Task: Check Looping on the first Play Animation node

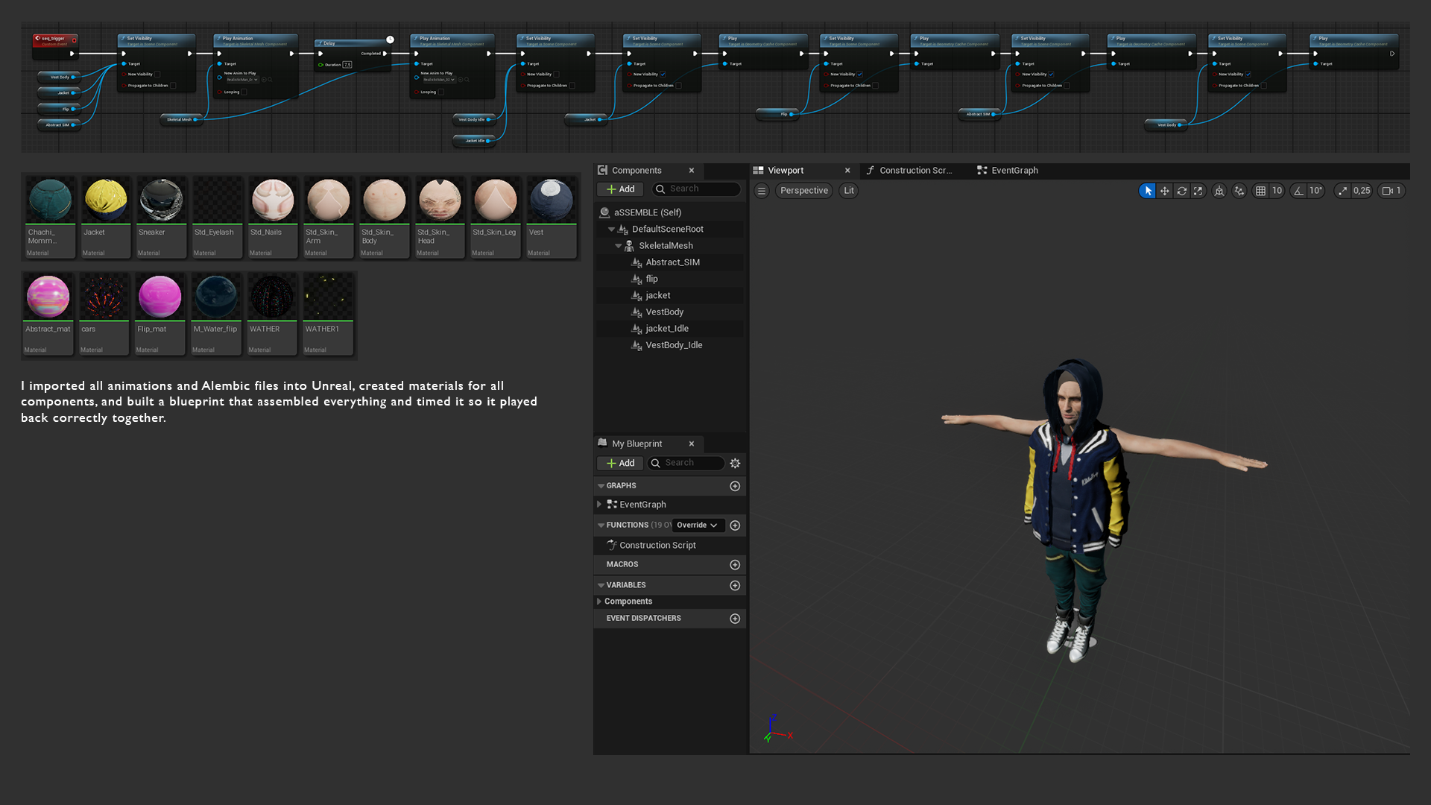Action: (x=244, y=92)
